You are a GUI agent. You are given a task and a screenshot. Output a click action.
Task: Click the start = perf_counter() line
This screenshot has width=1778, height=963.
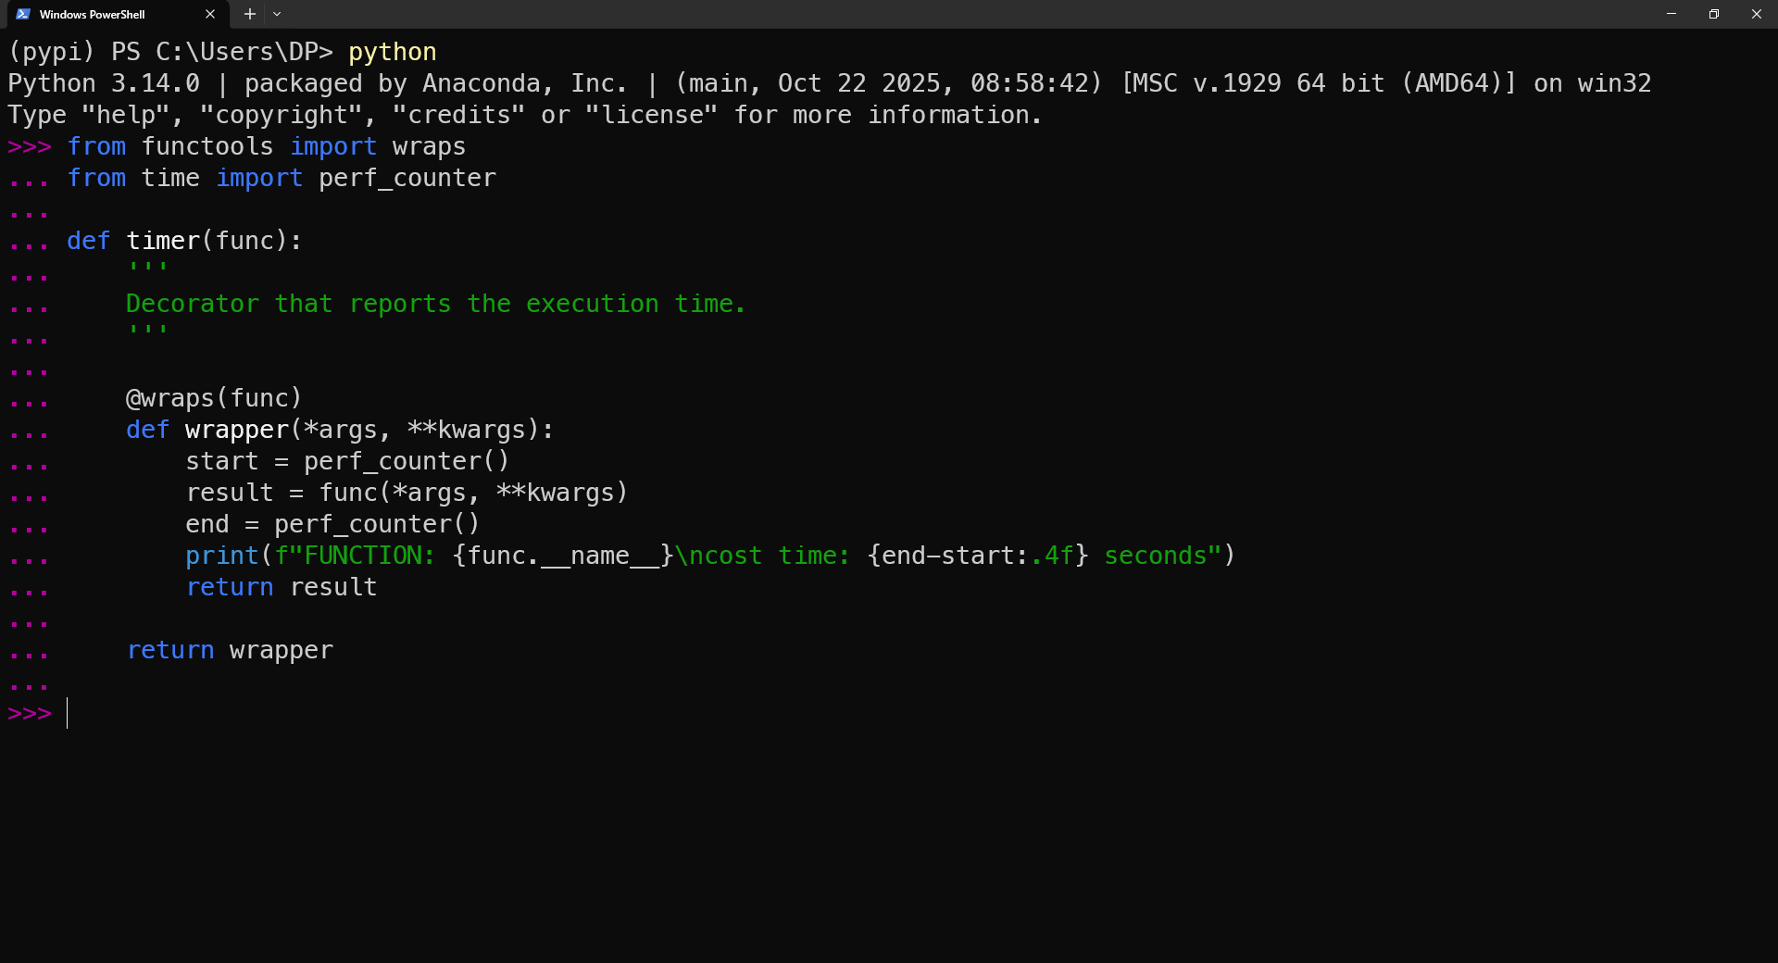point(347,460)
